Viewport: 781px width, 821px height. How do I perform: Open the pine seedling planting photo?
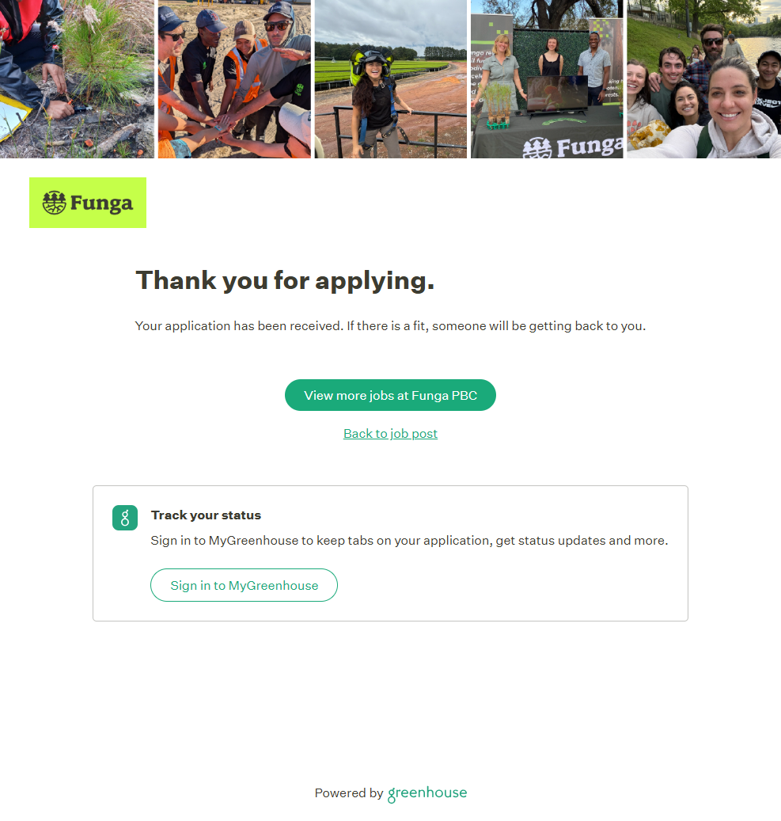[x=77, y=79]
